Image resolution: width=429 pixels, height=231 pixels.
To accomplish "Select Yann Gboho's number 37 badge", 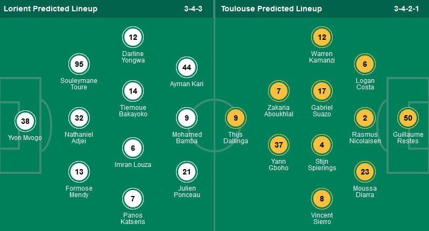I will [279, 145].
